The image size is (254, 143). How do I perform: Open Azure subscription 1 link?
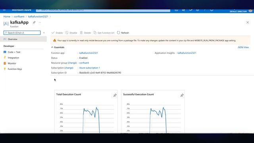point(90,68)
